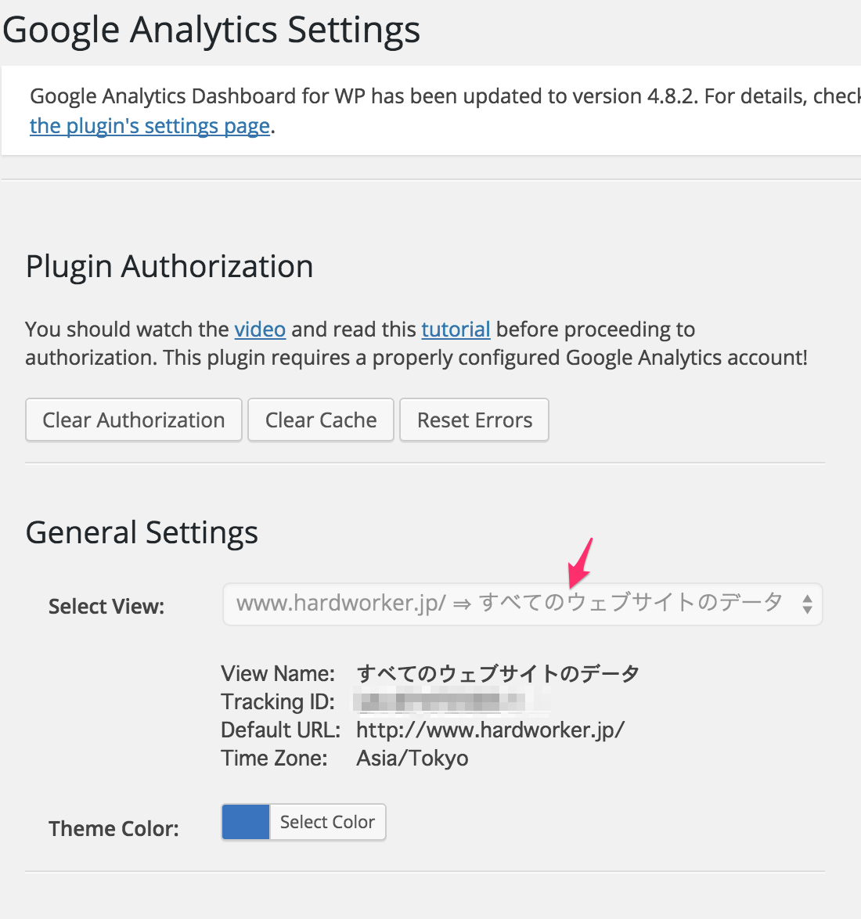Open the plugin's settings page link
The width and height of the screenshot is (861, 919).
pyautogui.click(x=150, y=126)
